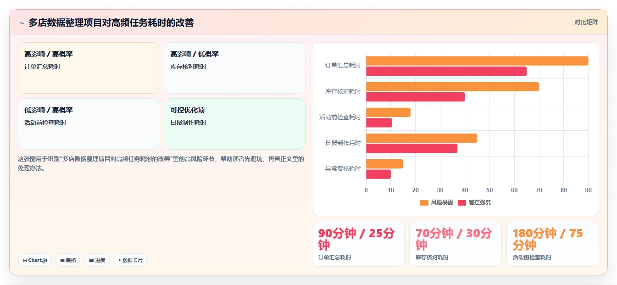
Task: Click the 对比矩阵 label in header
Action: coord(586,22)
